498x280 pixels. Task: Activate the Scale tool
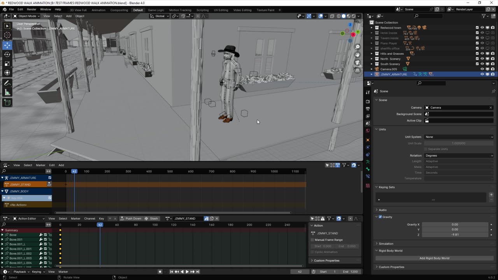7,63
